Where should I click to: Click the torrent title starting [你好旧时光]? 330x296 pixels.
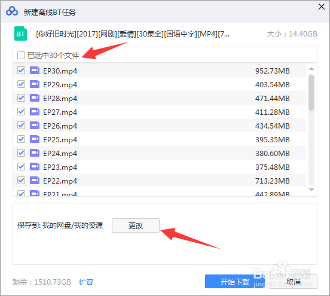click(x=133, y=34)
